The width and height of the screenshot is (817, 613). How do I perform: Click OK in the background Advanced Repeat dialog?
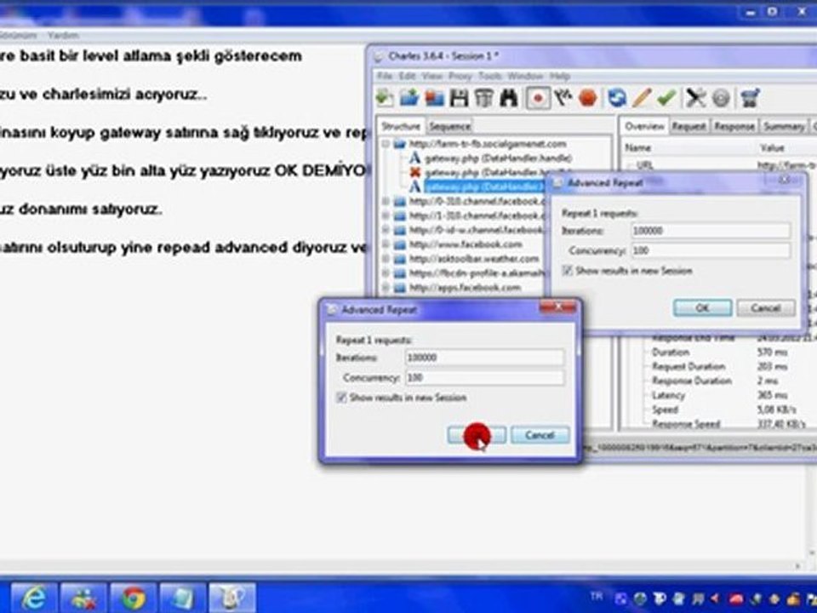pyautogui.click(x=702, y=307)
